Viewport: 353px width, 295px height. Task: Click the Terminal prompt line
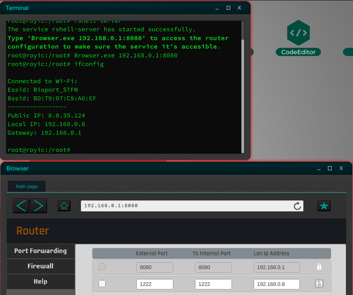(39, 150)
